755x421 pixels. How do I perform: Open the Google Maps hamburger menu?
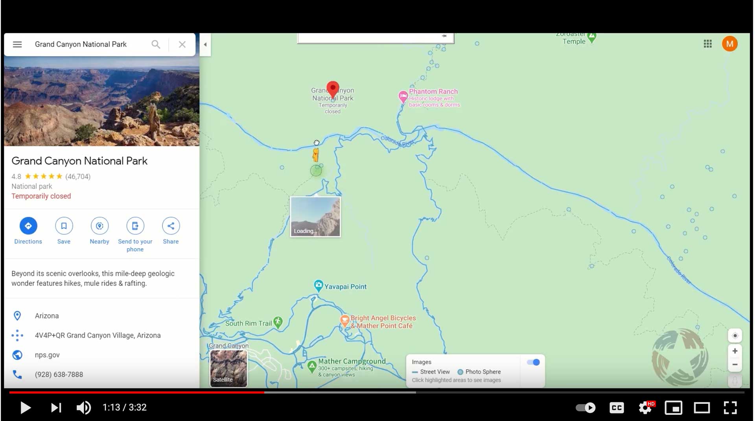[x=17, y=44]
